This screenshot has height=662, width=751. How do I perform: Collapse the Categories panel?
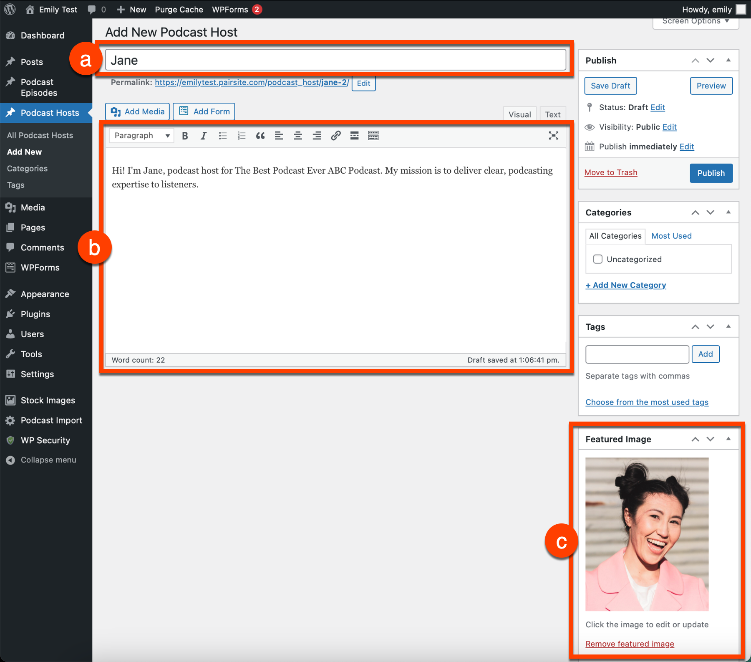tap(728, 212)
